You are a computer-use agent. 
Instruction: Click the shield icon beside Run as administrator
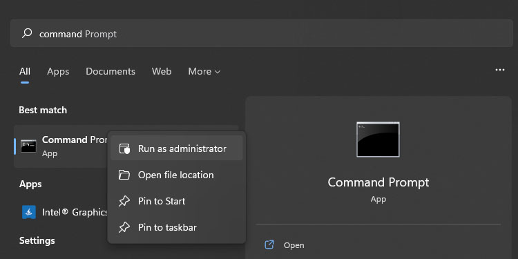coord(124,148)
